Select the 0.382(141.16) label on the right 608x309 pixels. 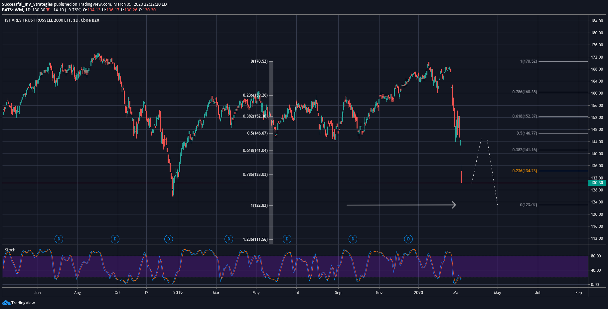tap(525, 150)
